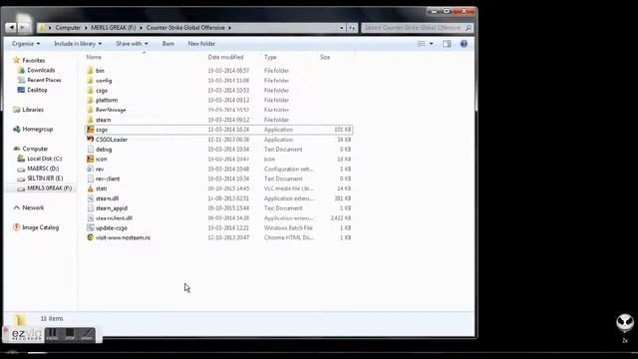
Task: Open Recent Places in Favorites
Action: [44, 80]
